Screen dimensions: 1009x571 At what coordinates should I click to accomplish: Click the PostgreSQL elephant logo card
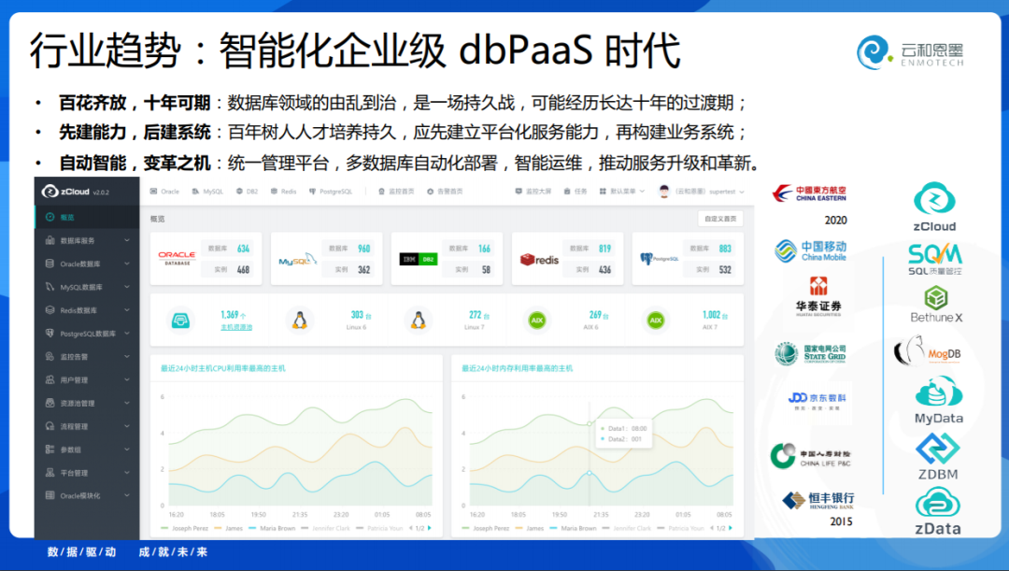659,259
